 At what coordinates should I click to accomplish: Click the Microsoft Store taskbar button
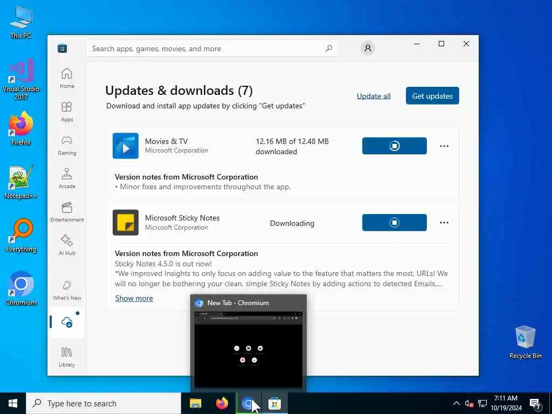274,403
